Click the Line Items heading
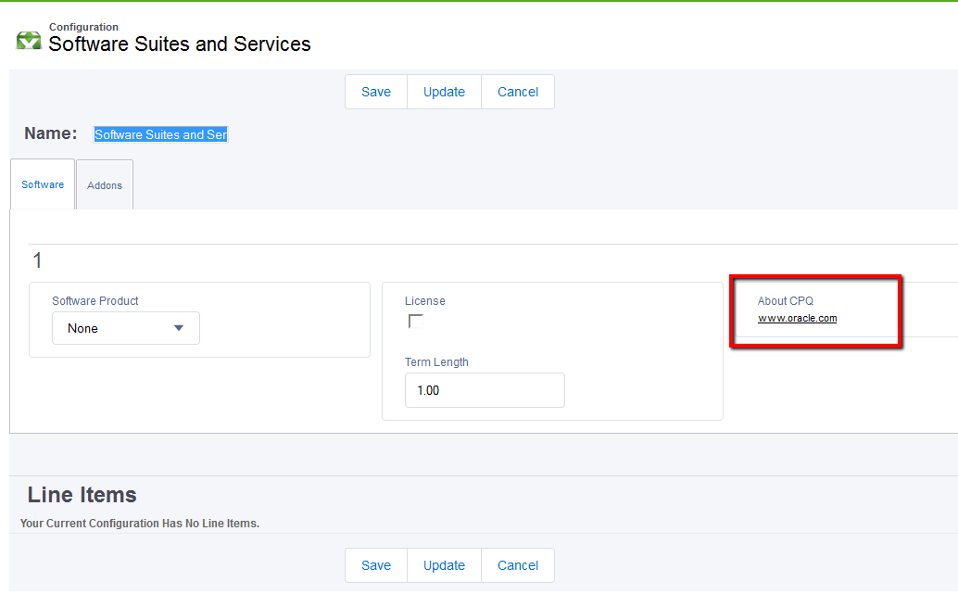 click(82, 495)
